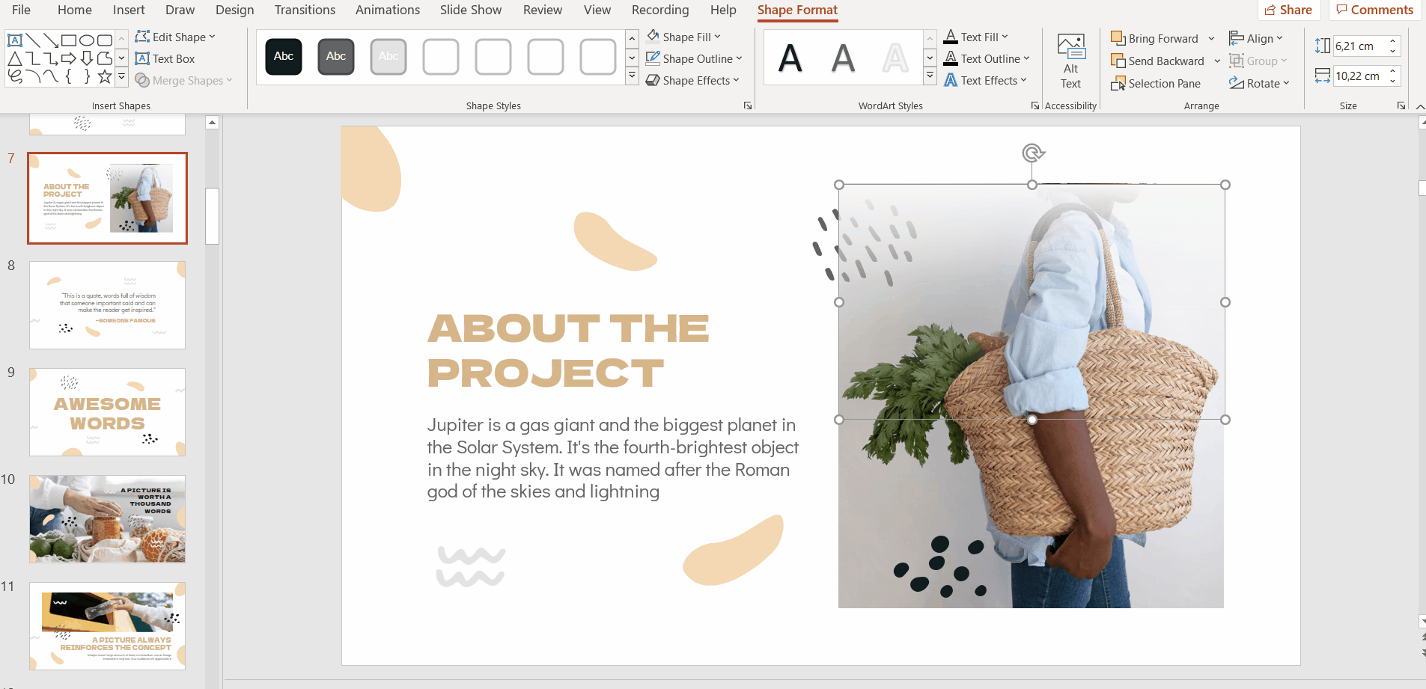
Task: Open the Send Backward arrow menu
Action: click(x=1217, y=61)
